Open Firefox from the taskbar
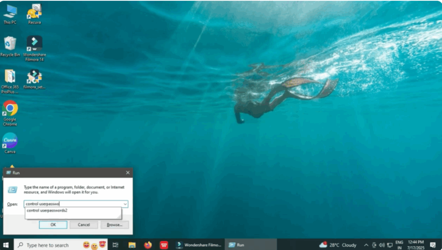This screenshot has height=250, width=442. [148, 245]
